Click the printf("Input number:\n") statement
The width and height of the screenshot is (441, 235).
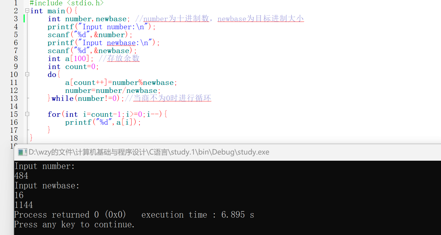coord(102,27)
